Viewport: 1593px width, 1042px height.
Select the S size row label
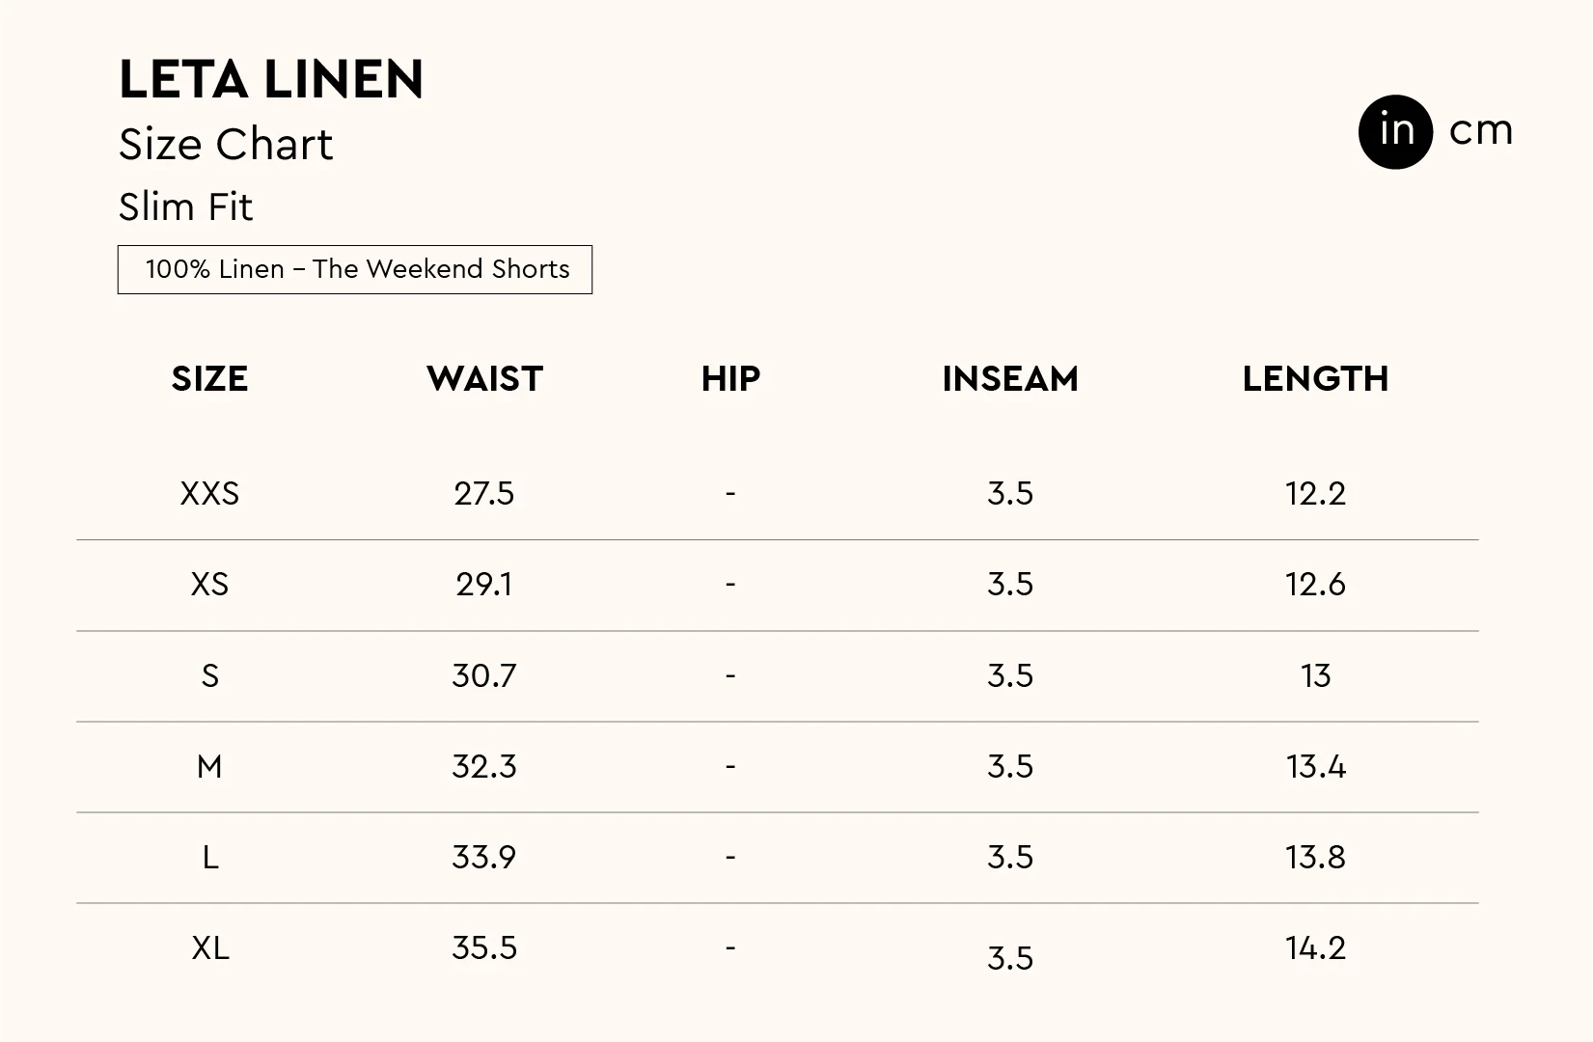click(x=209, y=675)
